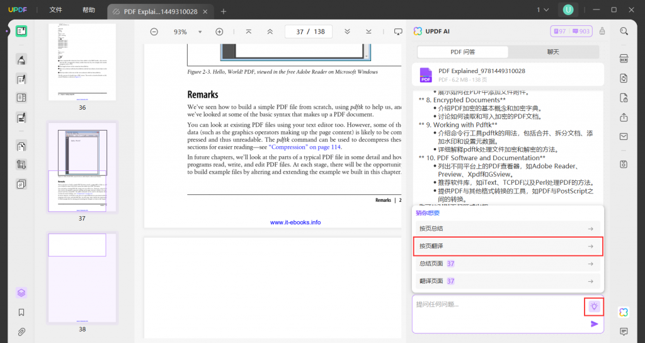Screen dimensions: 645x343
Task: Open the Batch/Page tools icon
Action: click(21, 183)
